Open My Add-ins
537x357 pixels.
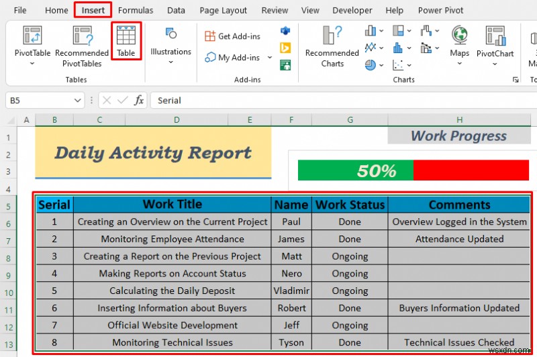tap(232, 58)
